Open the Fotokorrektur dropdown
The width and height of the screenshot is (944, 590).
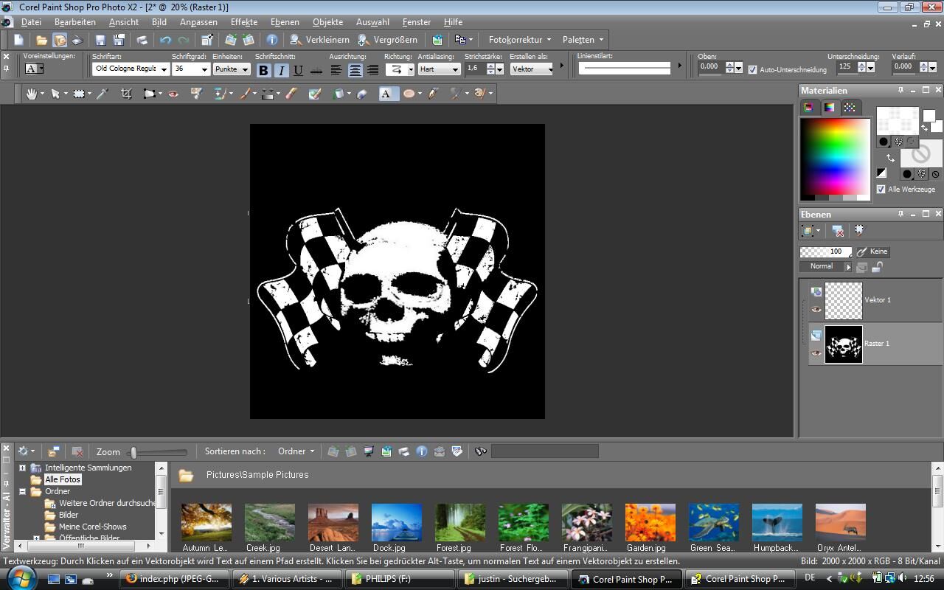tap(518, 40)
